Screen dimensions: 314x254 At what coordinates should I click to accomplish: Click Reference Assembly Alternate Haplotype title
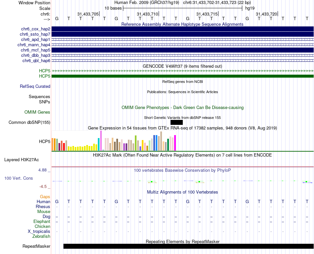(182, 24)
